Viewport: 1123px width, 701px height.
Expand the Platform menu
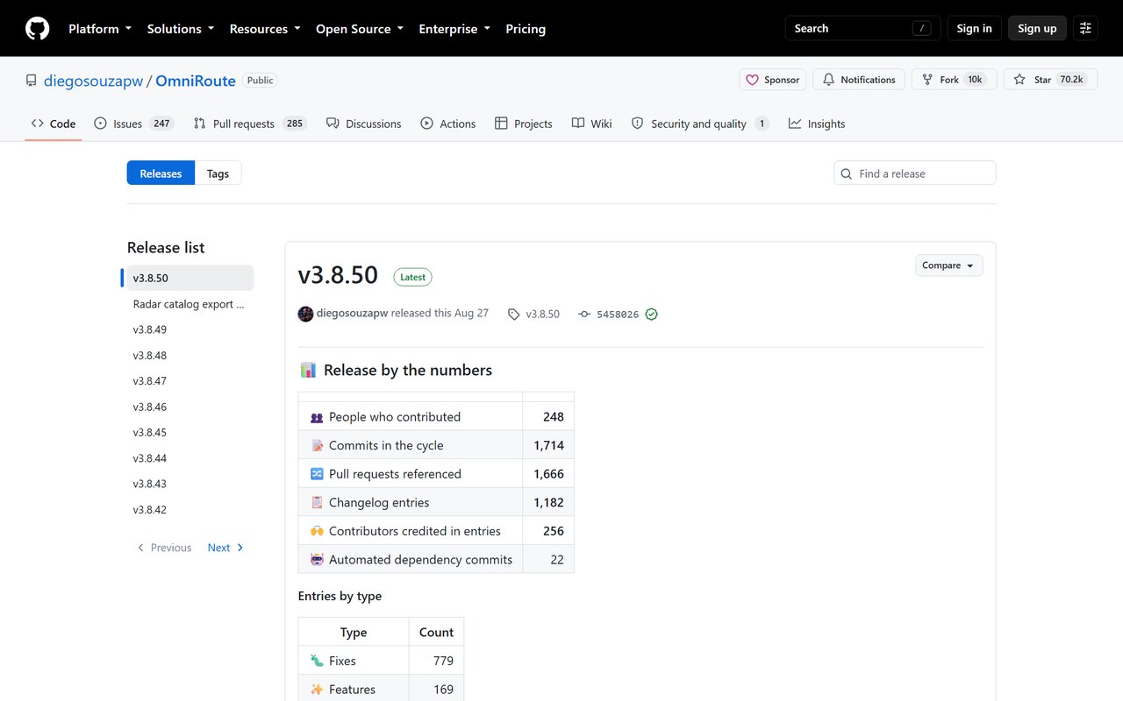(100, 28)
